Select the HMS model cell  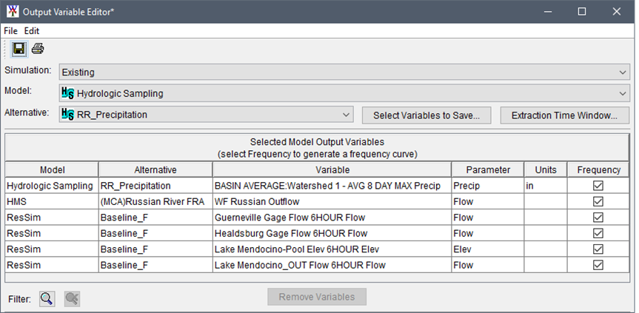(x=52, y=201)
